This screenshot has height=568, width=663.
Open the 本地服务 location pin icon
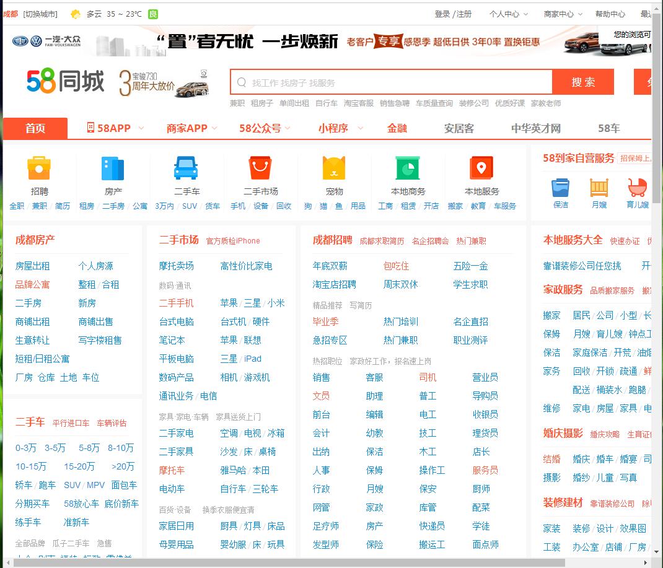point(480,168)
